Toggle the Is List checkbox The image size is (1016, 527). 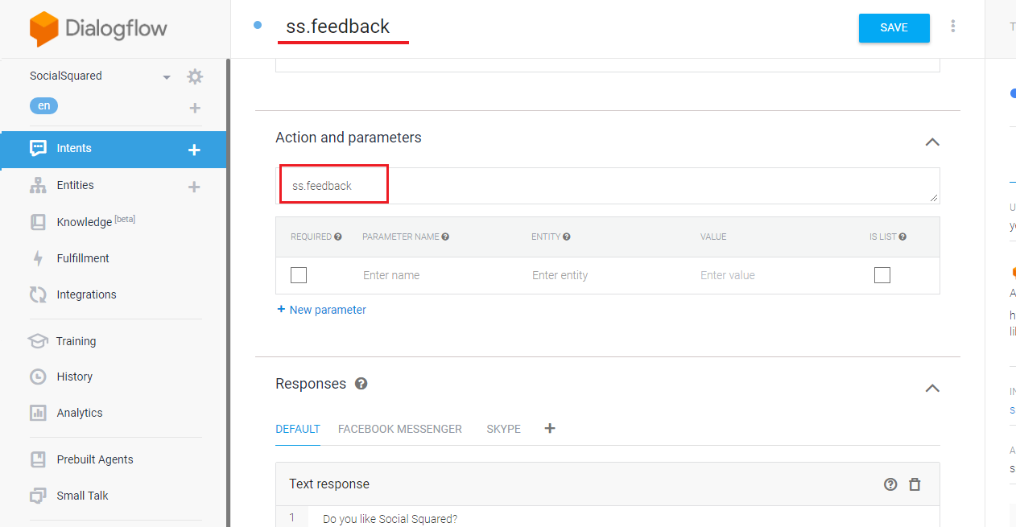pos(882,275)
